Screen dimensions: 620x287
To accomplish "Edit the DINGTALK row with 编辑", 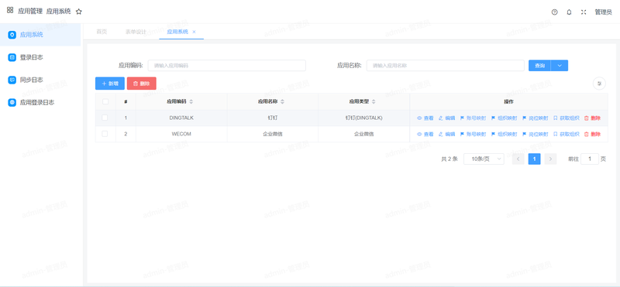I will coord(446,118).
